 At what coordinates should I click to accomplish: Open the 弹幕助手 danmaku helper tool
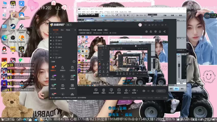(53, 68)
